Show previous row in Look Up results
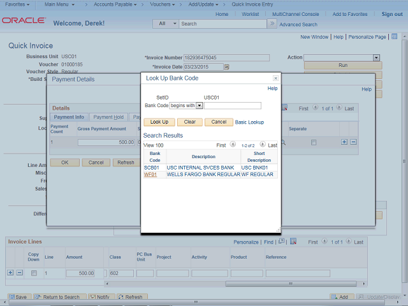This screenshot has height=306, width=408. tap(233, 144)
